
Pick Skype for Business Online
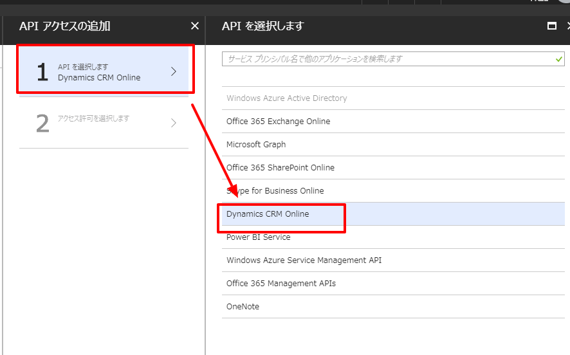pyautogui.click(x=393, y=191)
